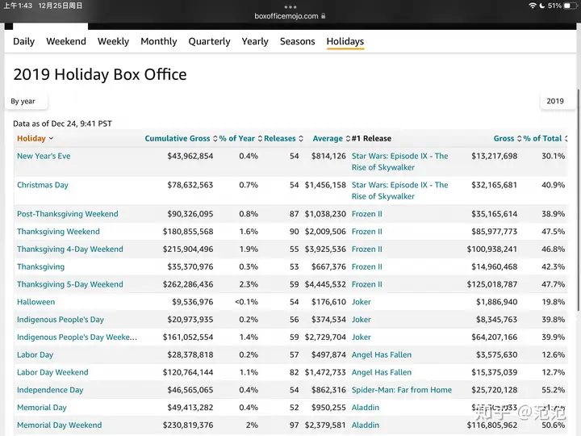Open Joker link in Halloween row

click(x=362, y=302)
